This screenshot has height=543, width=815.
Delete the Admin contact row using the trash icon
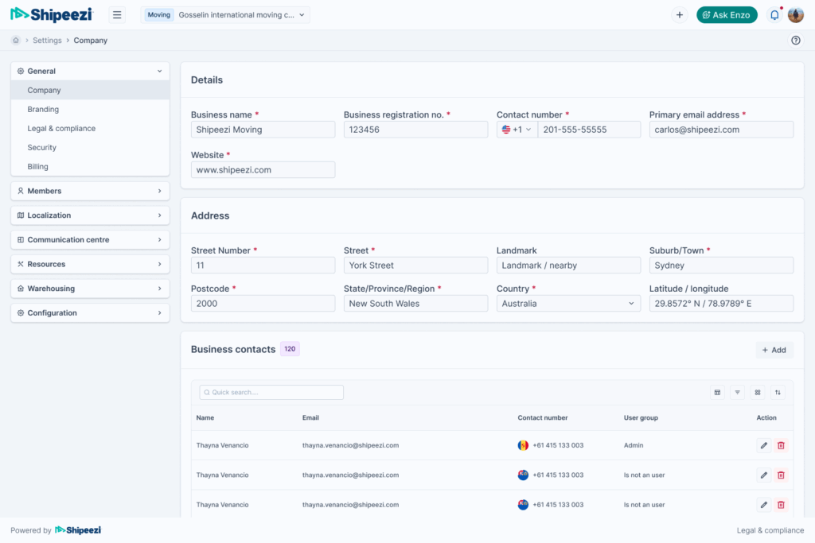tap(781, 445)
